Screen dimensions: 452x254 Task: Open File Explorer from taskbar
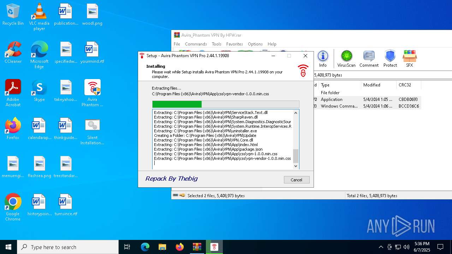pos(162,247)
